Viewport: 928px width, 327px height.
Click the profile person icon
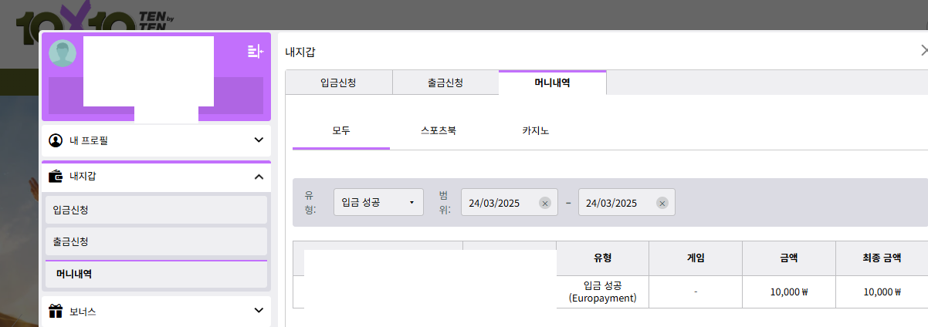[x=56, y=140]
